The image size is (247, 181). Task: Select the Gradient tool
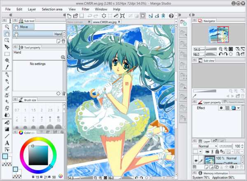tap(7, 129)
